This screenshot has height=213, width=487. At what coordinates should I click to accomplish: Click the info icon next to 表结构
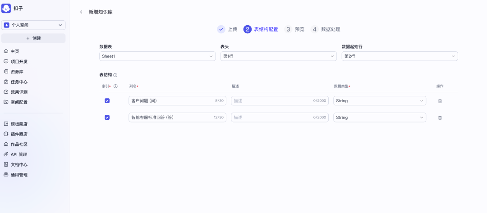(115, 75)
